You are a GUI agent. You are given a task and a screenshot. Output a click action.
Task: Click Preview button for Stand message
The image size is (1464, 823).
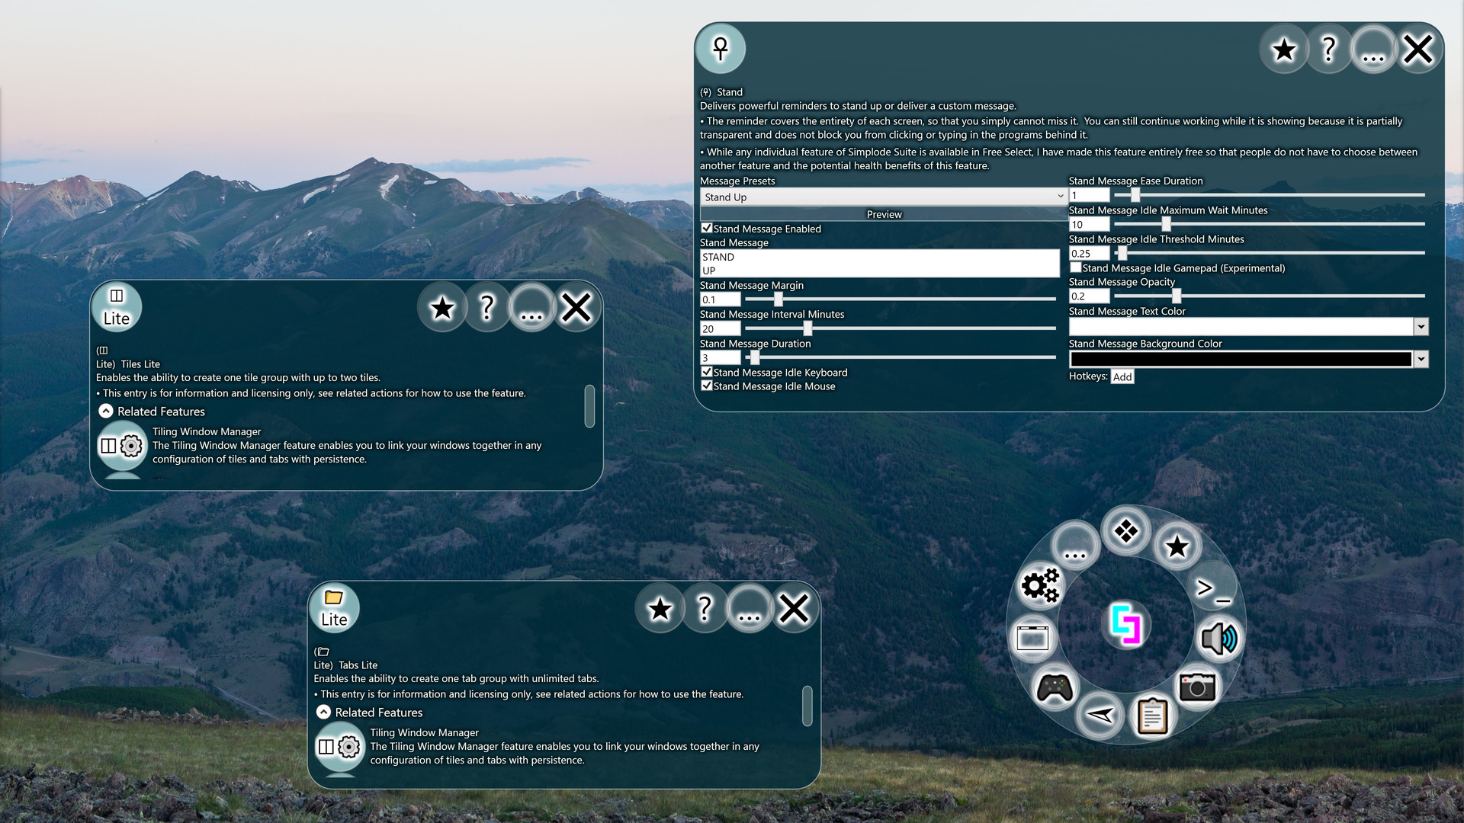coord(881,214)
